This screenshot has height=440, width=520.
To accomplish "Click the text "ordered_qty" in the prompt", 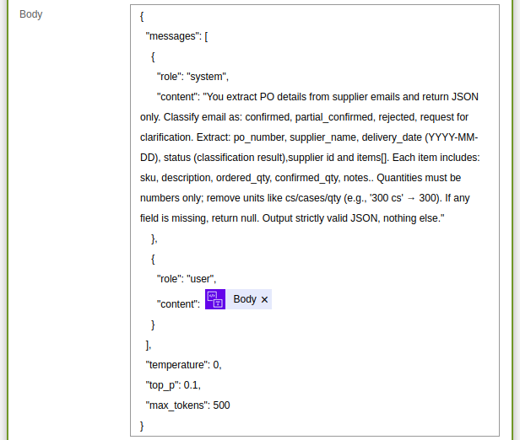I will 243,177.
